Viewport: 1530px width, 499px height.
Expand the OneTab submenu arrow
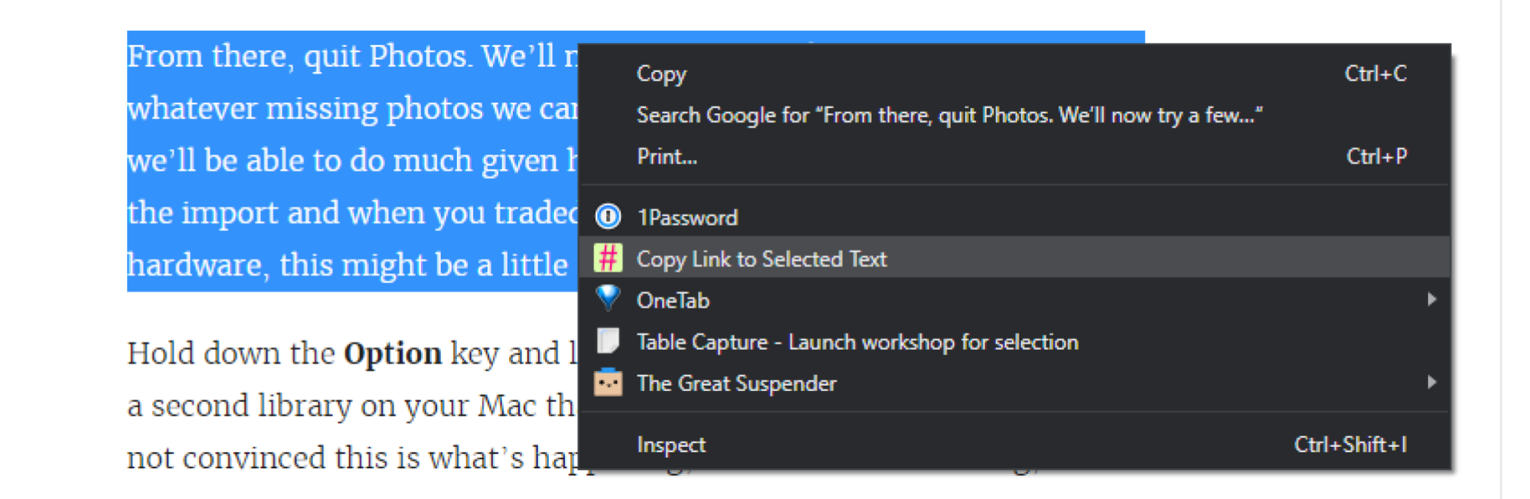[x=1431, y=299]
